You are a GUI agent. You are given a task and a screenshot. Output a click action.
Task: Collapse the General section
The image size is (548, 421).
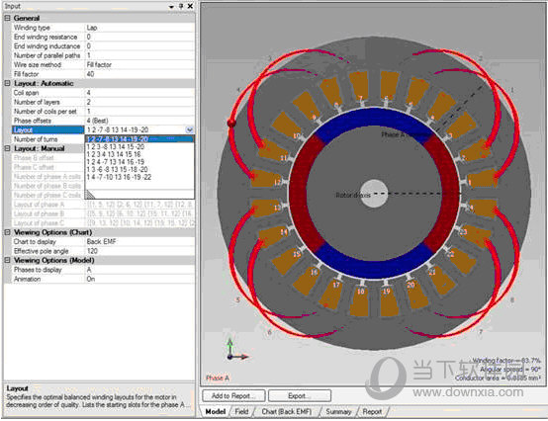coord(7,18)
